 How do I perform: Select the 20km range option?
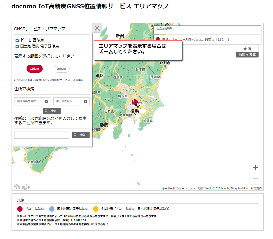click(61, 69)
